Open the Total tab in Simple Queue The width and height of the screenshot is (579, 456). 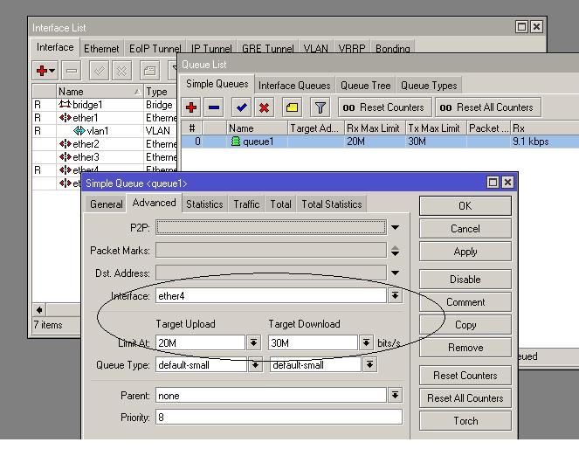pyautogui.click(x=280, y=204)
